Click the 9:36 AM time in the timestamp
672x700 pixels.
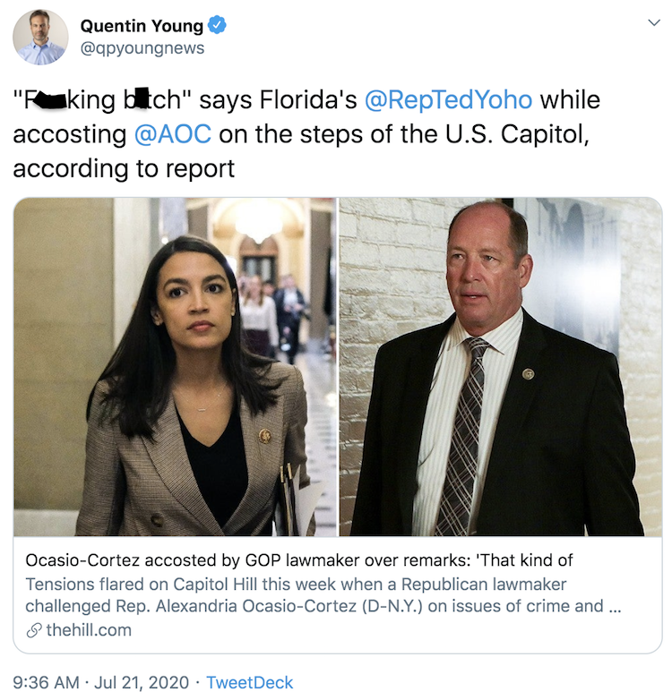tap(50, 682)
